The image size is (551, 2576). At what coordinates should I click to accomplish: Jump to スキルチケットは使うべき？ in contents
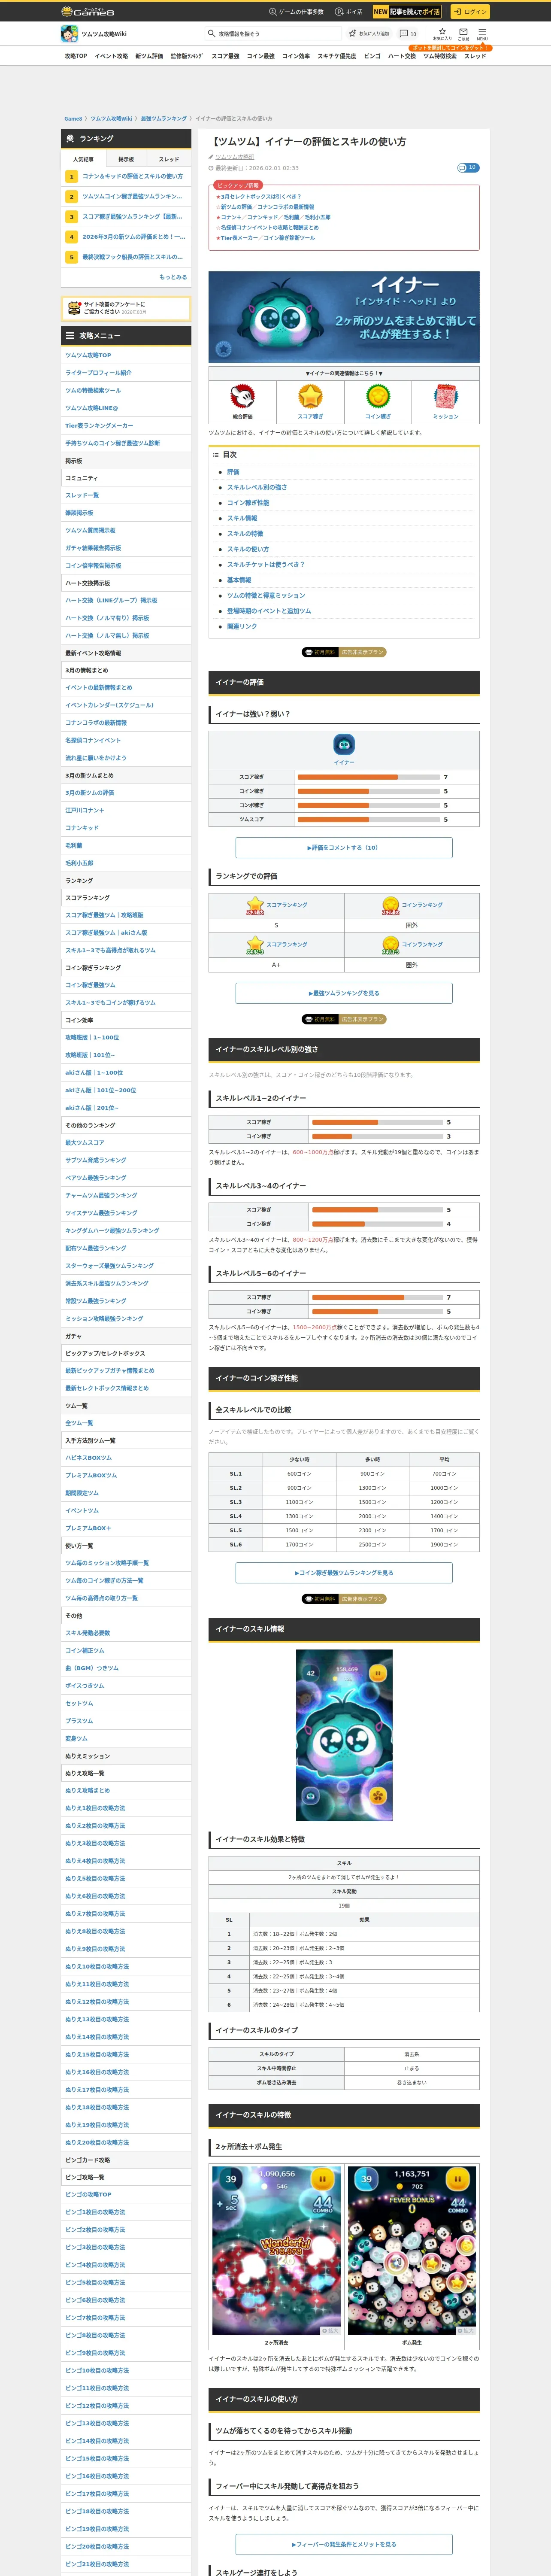click(x=266, y=564)
